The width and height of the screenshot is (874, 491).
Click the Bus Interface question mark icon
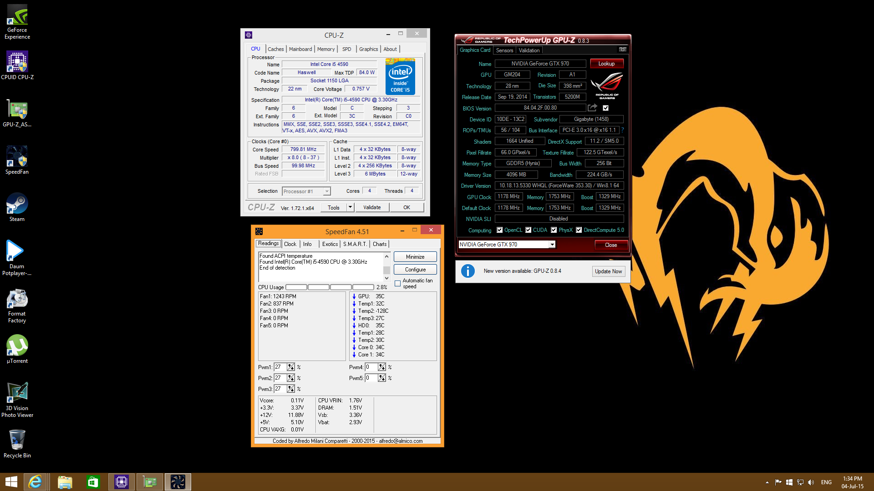coord(622,130)
